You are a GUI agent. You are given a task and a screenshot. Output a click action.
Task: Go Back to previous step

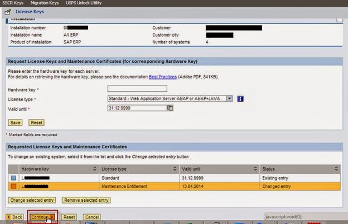pos(14,217)
